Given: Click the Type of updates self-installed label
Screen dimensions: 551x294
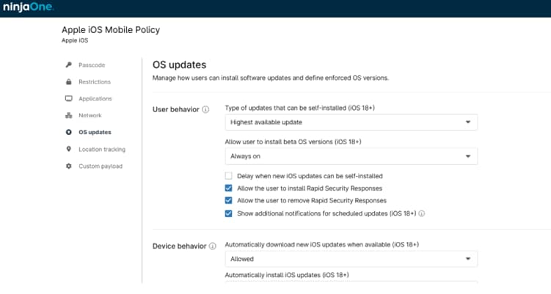Looking at the screenshot, I should point(300,109).
